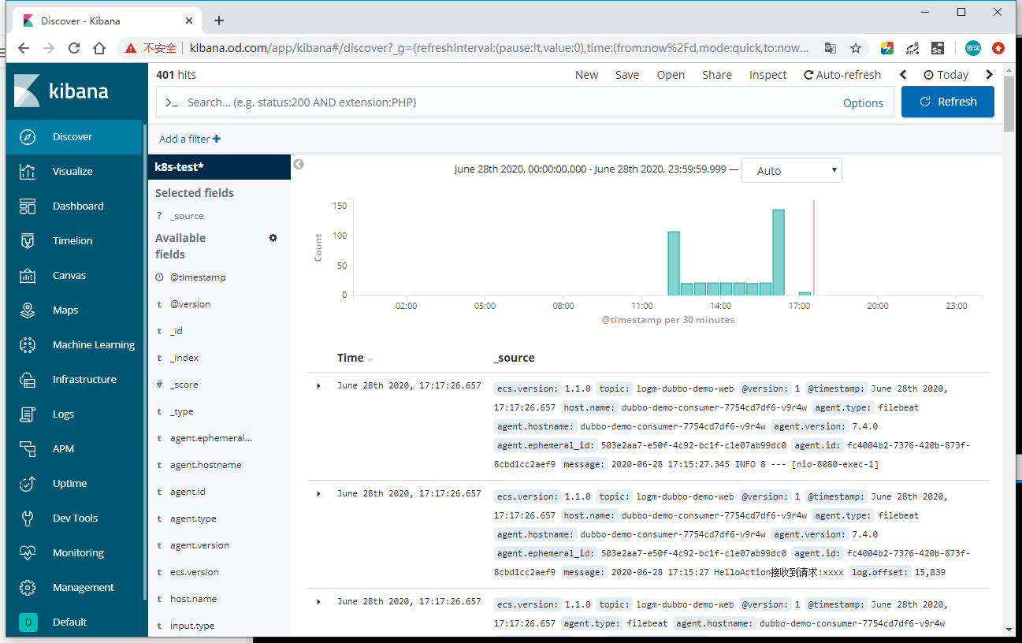This screenshot has width=1022, height=643.
Task: Open the Timelion icon
Action: (x=28, y=241)
